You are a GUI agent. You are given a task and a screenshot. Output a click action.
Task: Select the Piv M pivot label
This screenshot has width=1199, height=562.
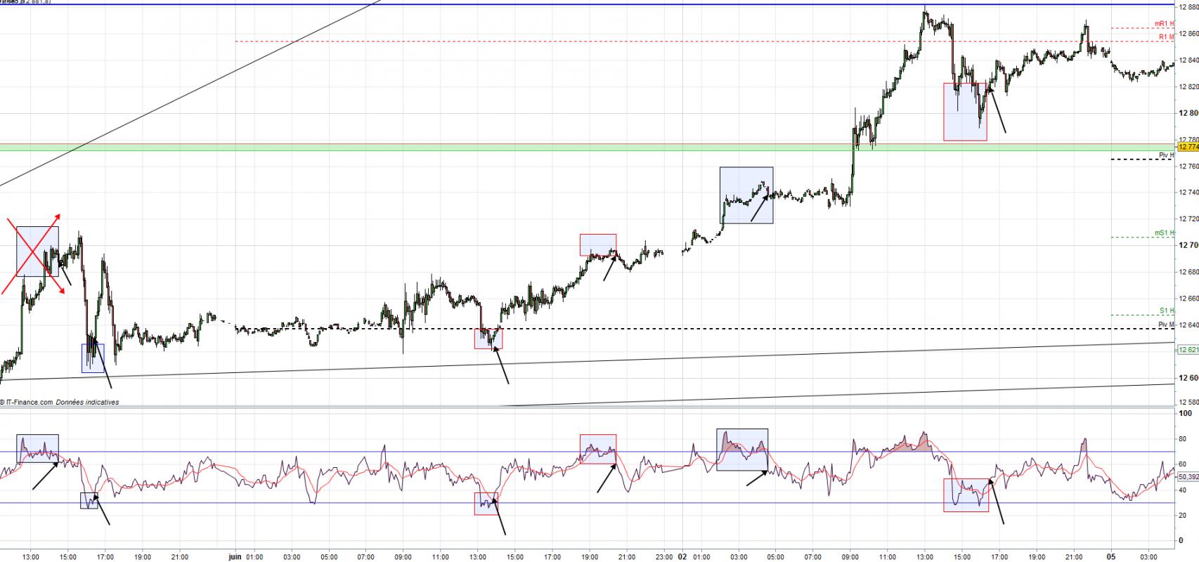click(1166, 325)
